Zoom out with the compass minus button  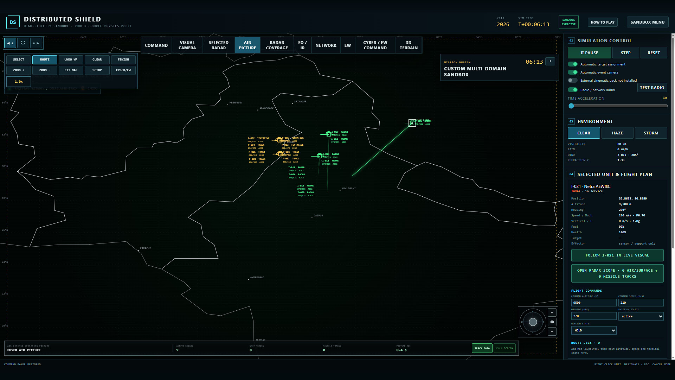point(552,331)
